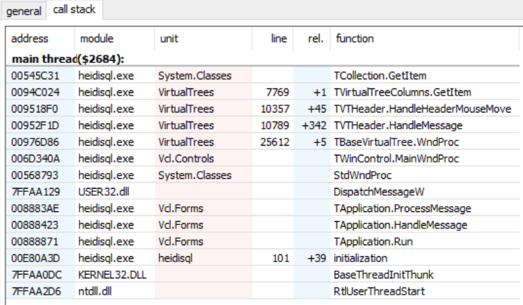The image size is (523, 305).
Task: Click TVTHeader.HandleMessage function entry
Action: click(x=398, y=126)
